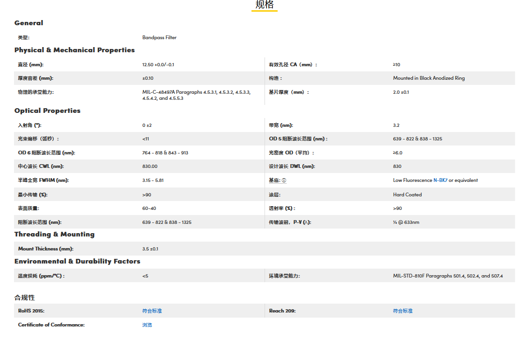Image resolution: width=516 pixels, height=340 pixels.
Task: Click the 半峰全宽 FWHM row label
Action: pos(43,180)
